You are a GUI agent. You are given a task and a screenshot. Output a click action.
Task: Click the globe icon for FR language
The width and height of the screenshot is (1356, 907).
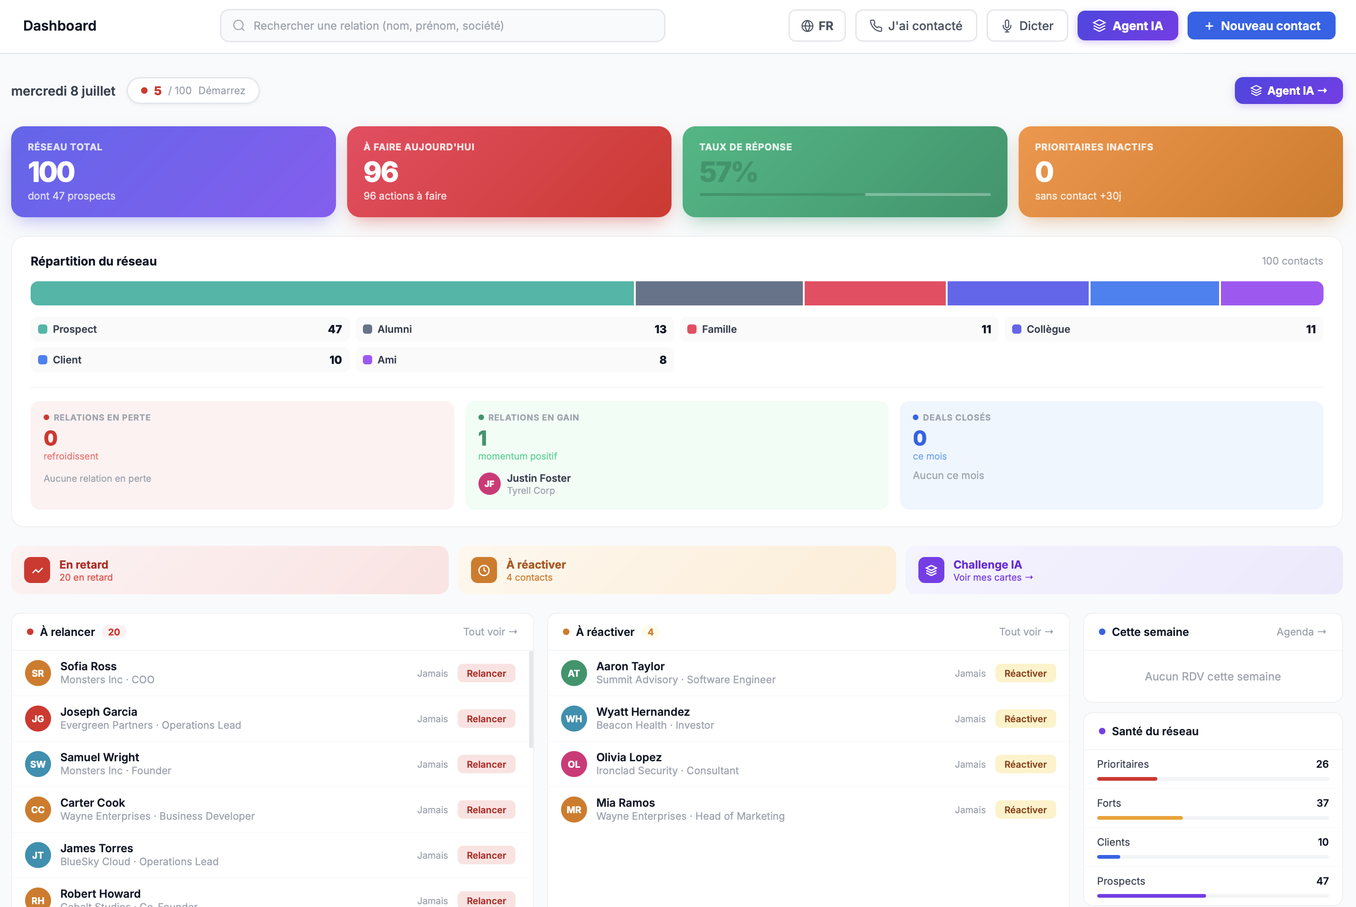tap(807, 26)
